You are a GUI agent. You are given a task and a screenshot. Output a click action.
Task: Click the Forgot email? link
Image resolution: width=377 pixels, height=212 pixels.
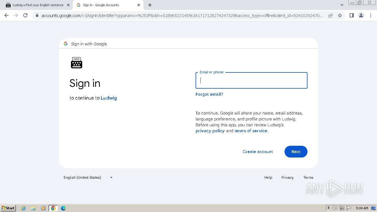click(x=209, y=94)
